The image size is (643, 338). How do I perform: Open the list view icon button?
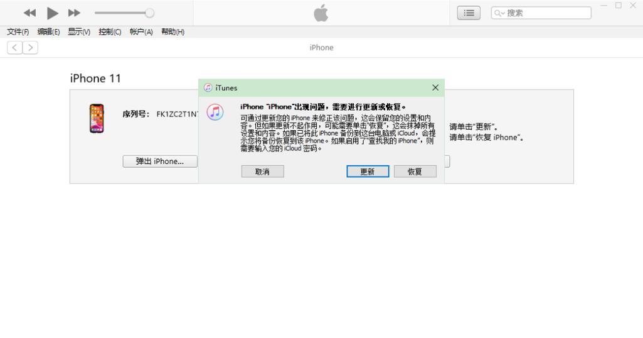(469, 13)
